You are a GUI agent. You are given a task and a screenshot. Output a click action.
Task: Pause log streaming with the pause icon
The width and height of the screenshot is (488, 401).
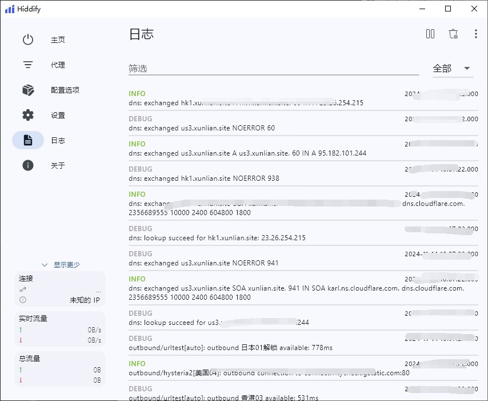pyautogui.click(x=430, y=34)
